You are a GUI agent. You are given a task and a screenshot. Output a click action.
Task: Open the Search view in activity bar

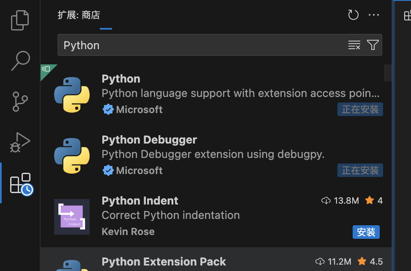pos(20,61)
